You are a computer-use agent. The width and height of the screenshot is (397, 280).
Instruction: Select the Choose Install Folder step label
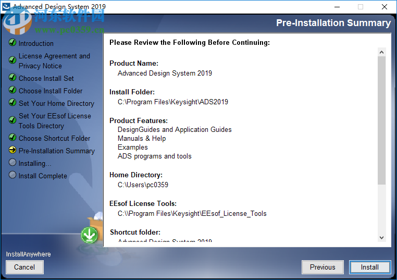pos(51,91)
